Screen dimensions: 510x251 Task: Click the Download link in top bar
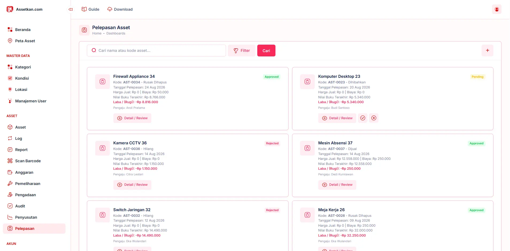tap(120, 9)
